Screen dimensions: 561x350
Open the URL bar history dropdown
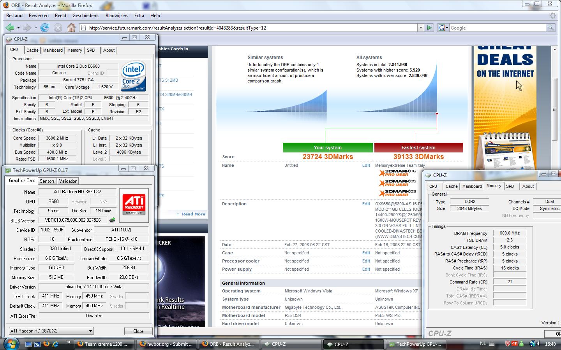coord(420,28)
